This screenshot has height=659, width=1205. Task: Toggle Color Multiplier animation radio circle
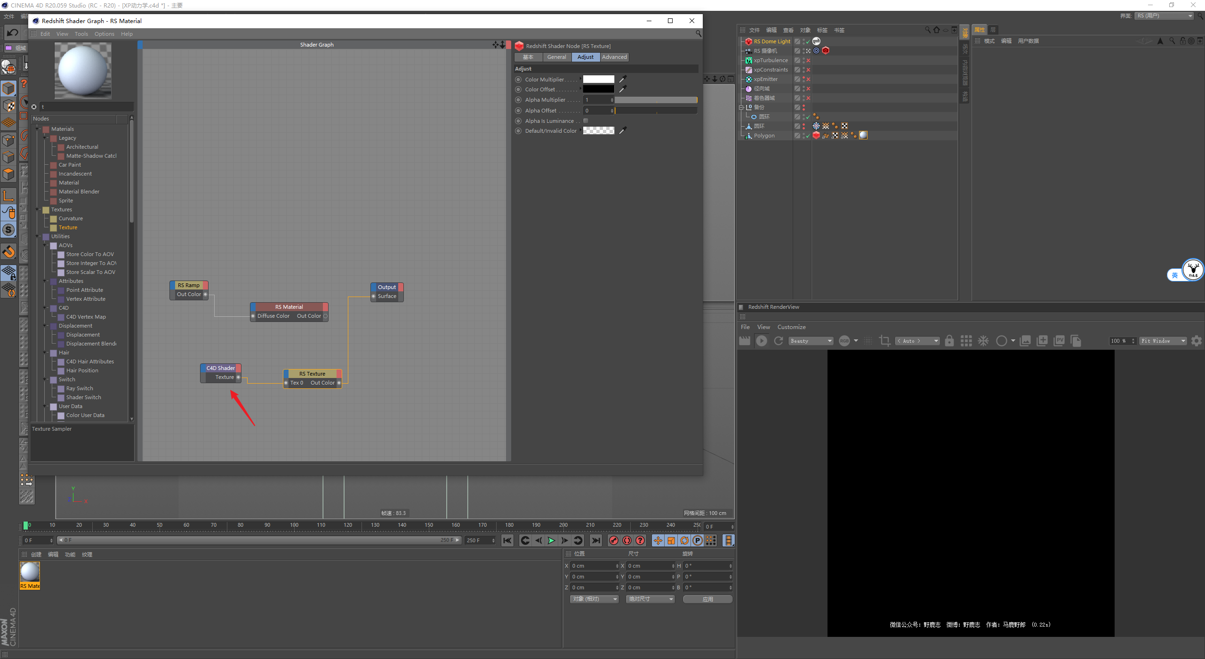518,80
